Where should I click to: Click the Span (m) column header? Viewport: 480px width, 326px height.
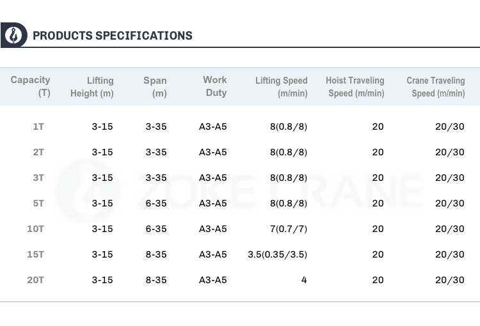click(155, 86)
